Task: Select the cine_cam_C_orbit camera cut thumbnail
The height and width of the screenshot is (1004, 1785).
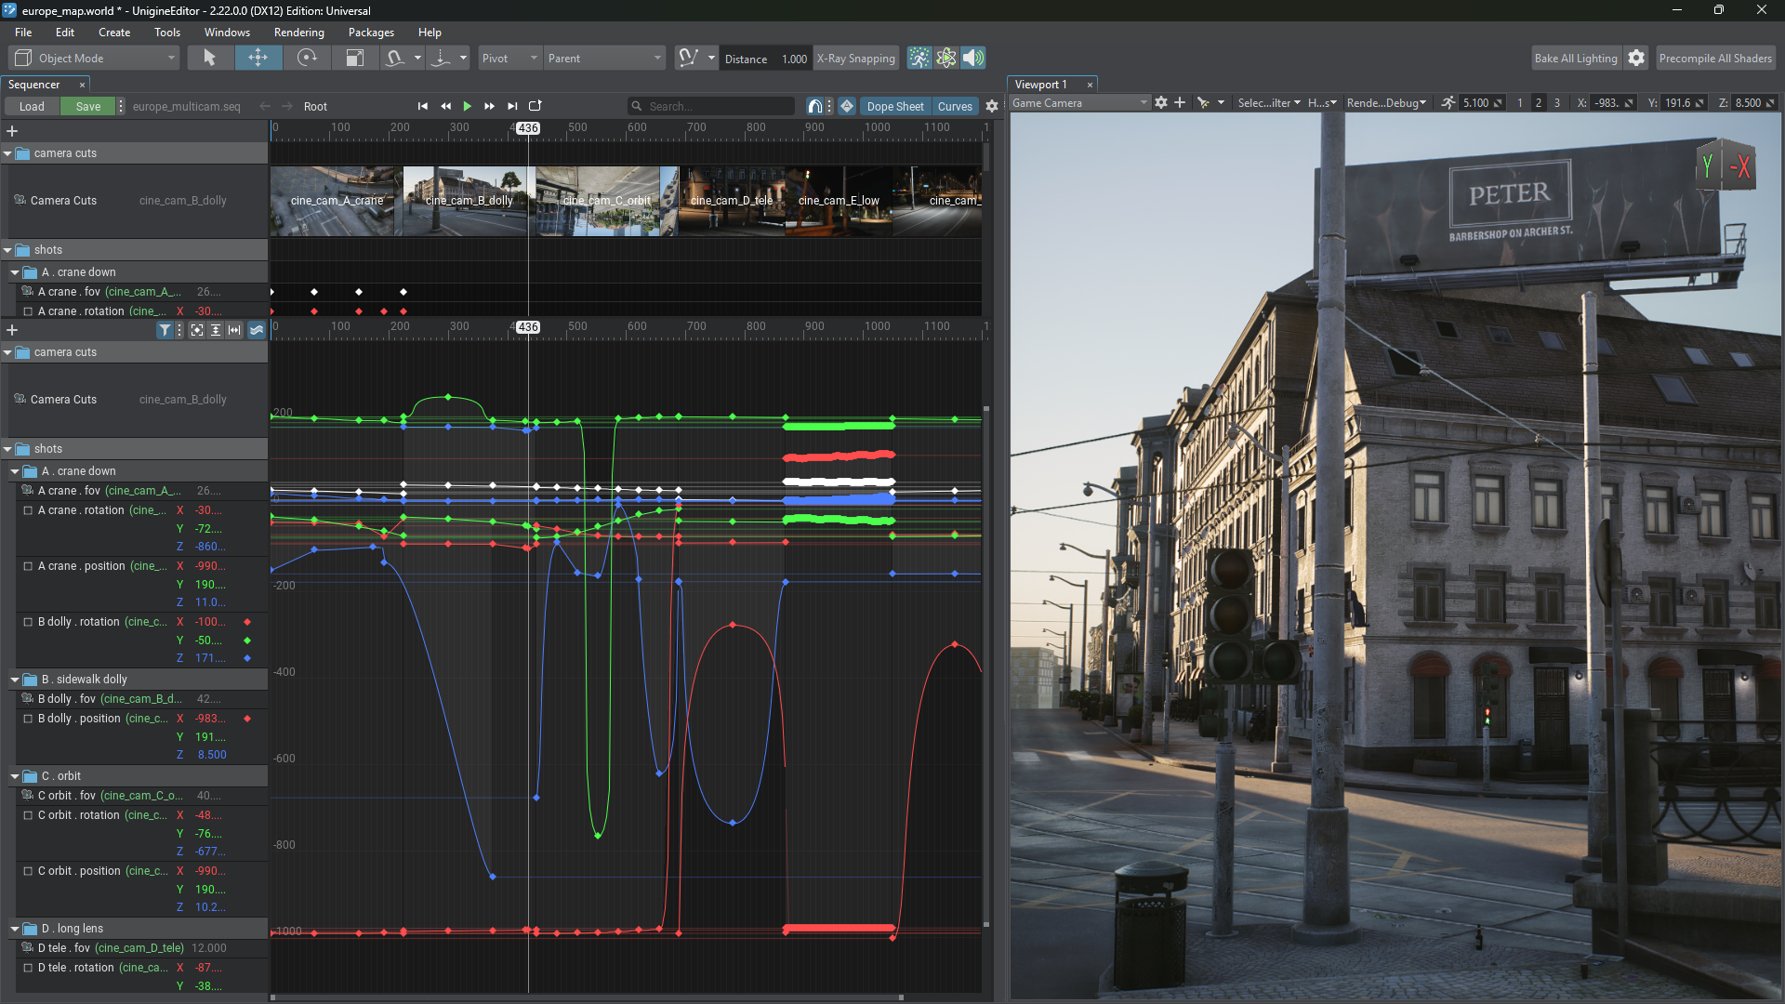Action: click(x=607, y=201)
